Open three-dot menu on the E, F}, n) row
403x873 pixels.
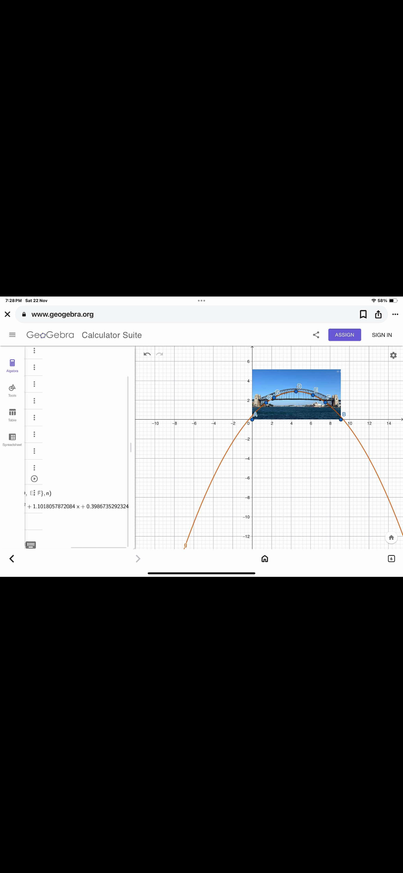coord(34,493)
